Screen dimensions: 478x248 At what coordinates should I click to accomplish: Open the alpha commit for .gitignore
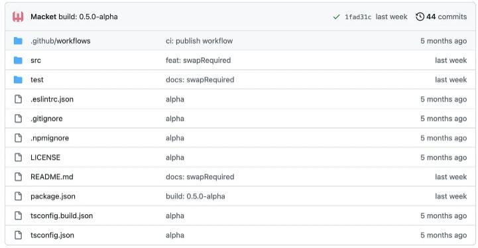coord(175,119)
